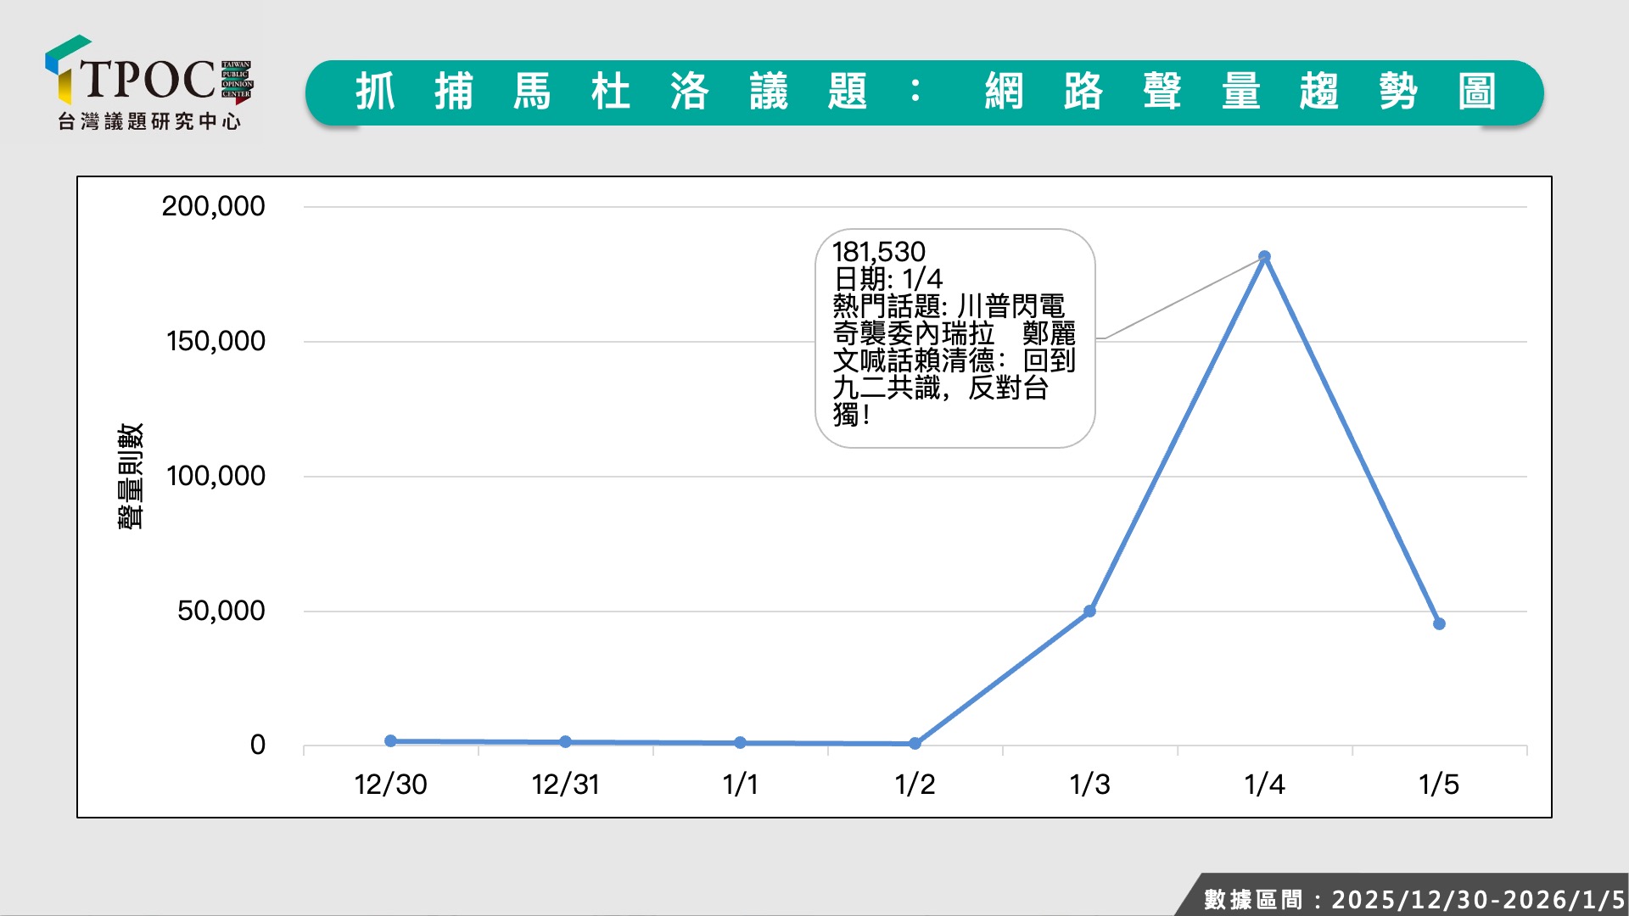
Task: Click the 12/31 data point marker
Action: 565,741
